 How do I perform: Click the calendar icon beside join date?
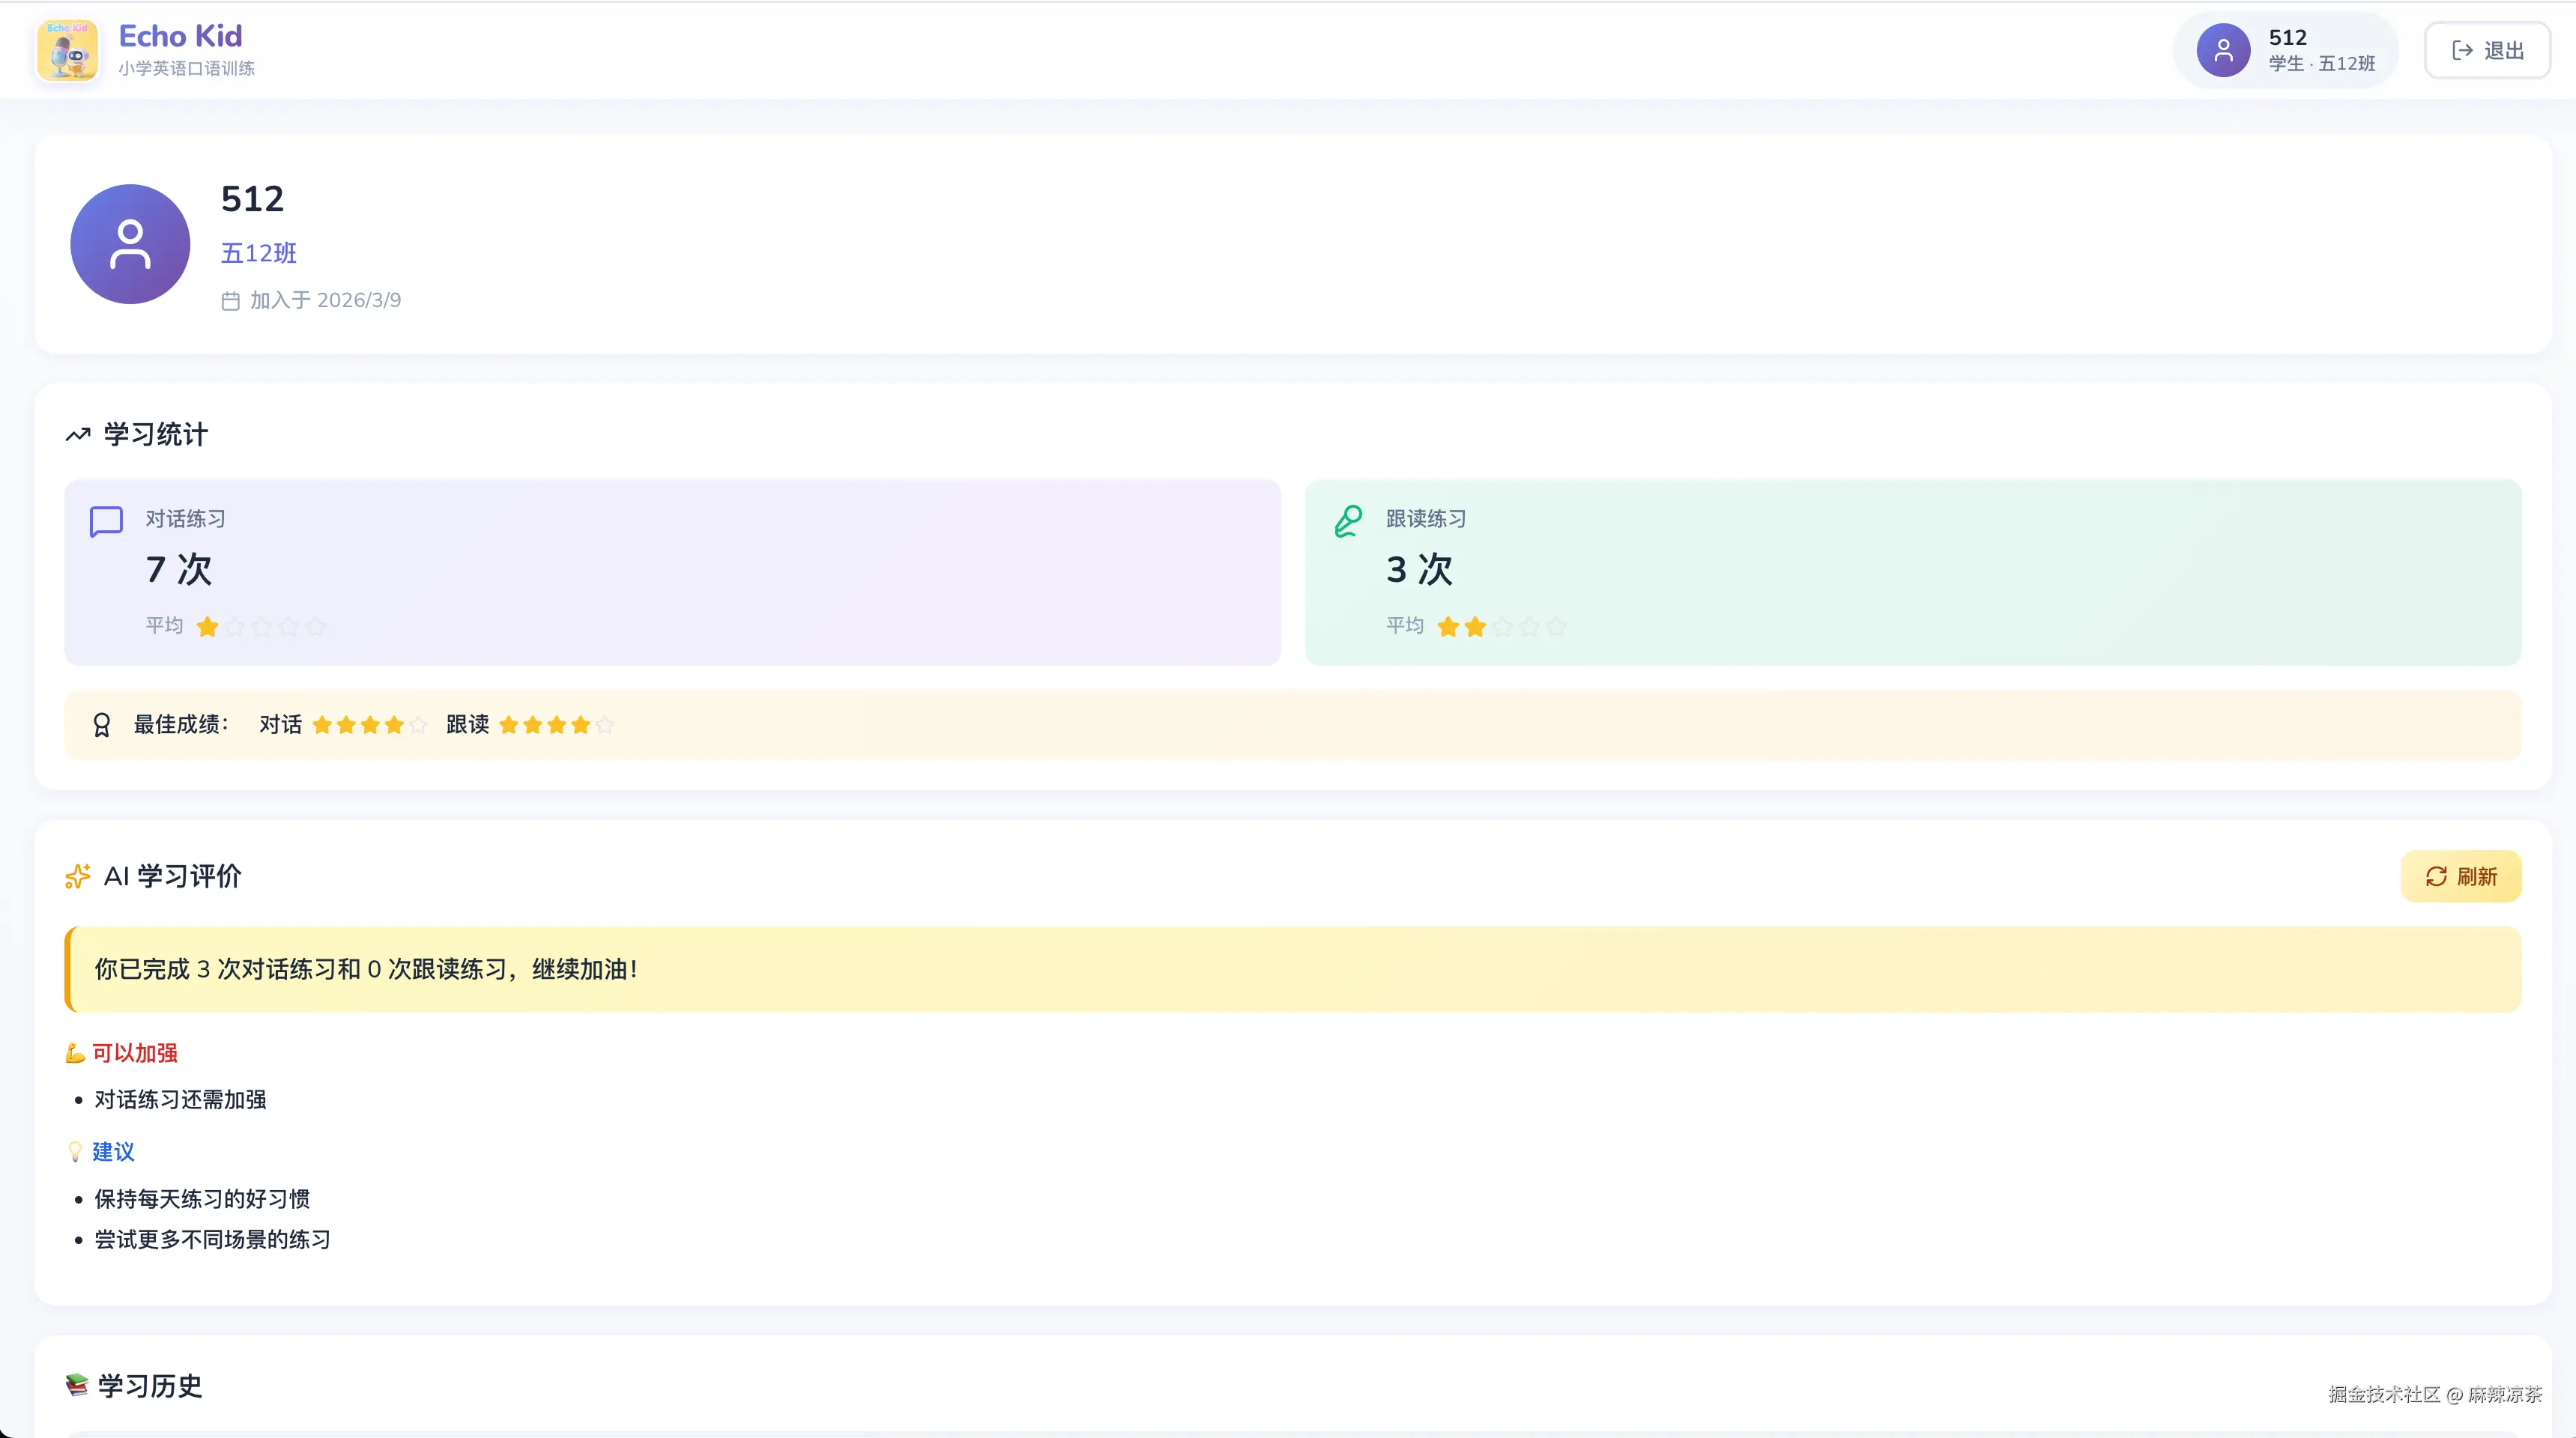tap(230, 301)
